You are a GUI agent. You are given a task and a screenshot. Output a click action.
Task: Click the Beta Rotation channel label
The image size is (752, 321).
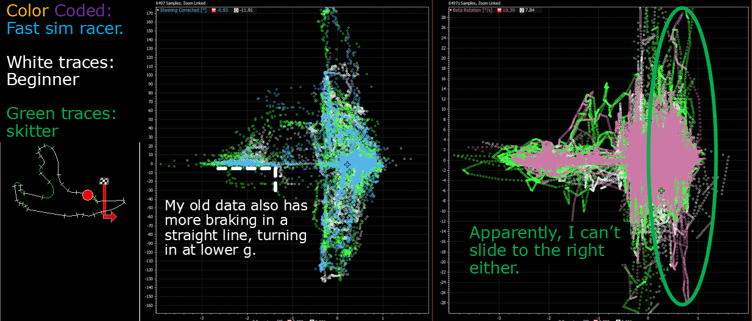[x=472, y=10]
